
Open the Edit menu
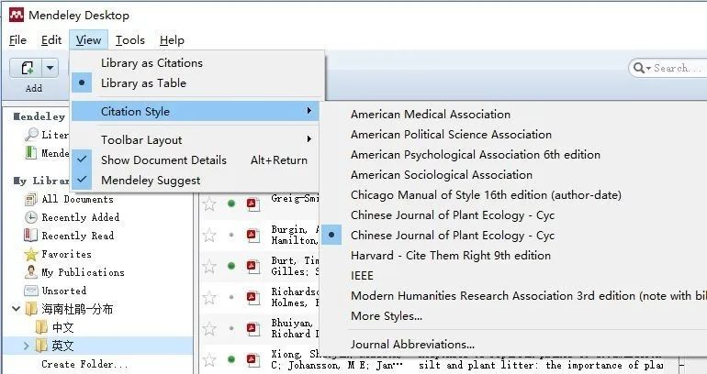click(x=51, y=40)
